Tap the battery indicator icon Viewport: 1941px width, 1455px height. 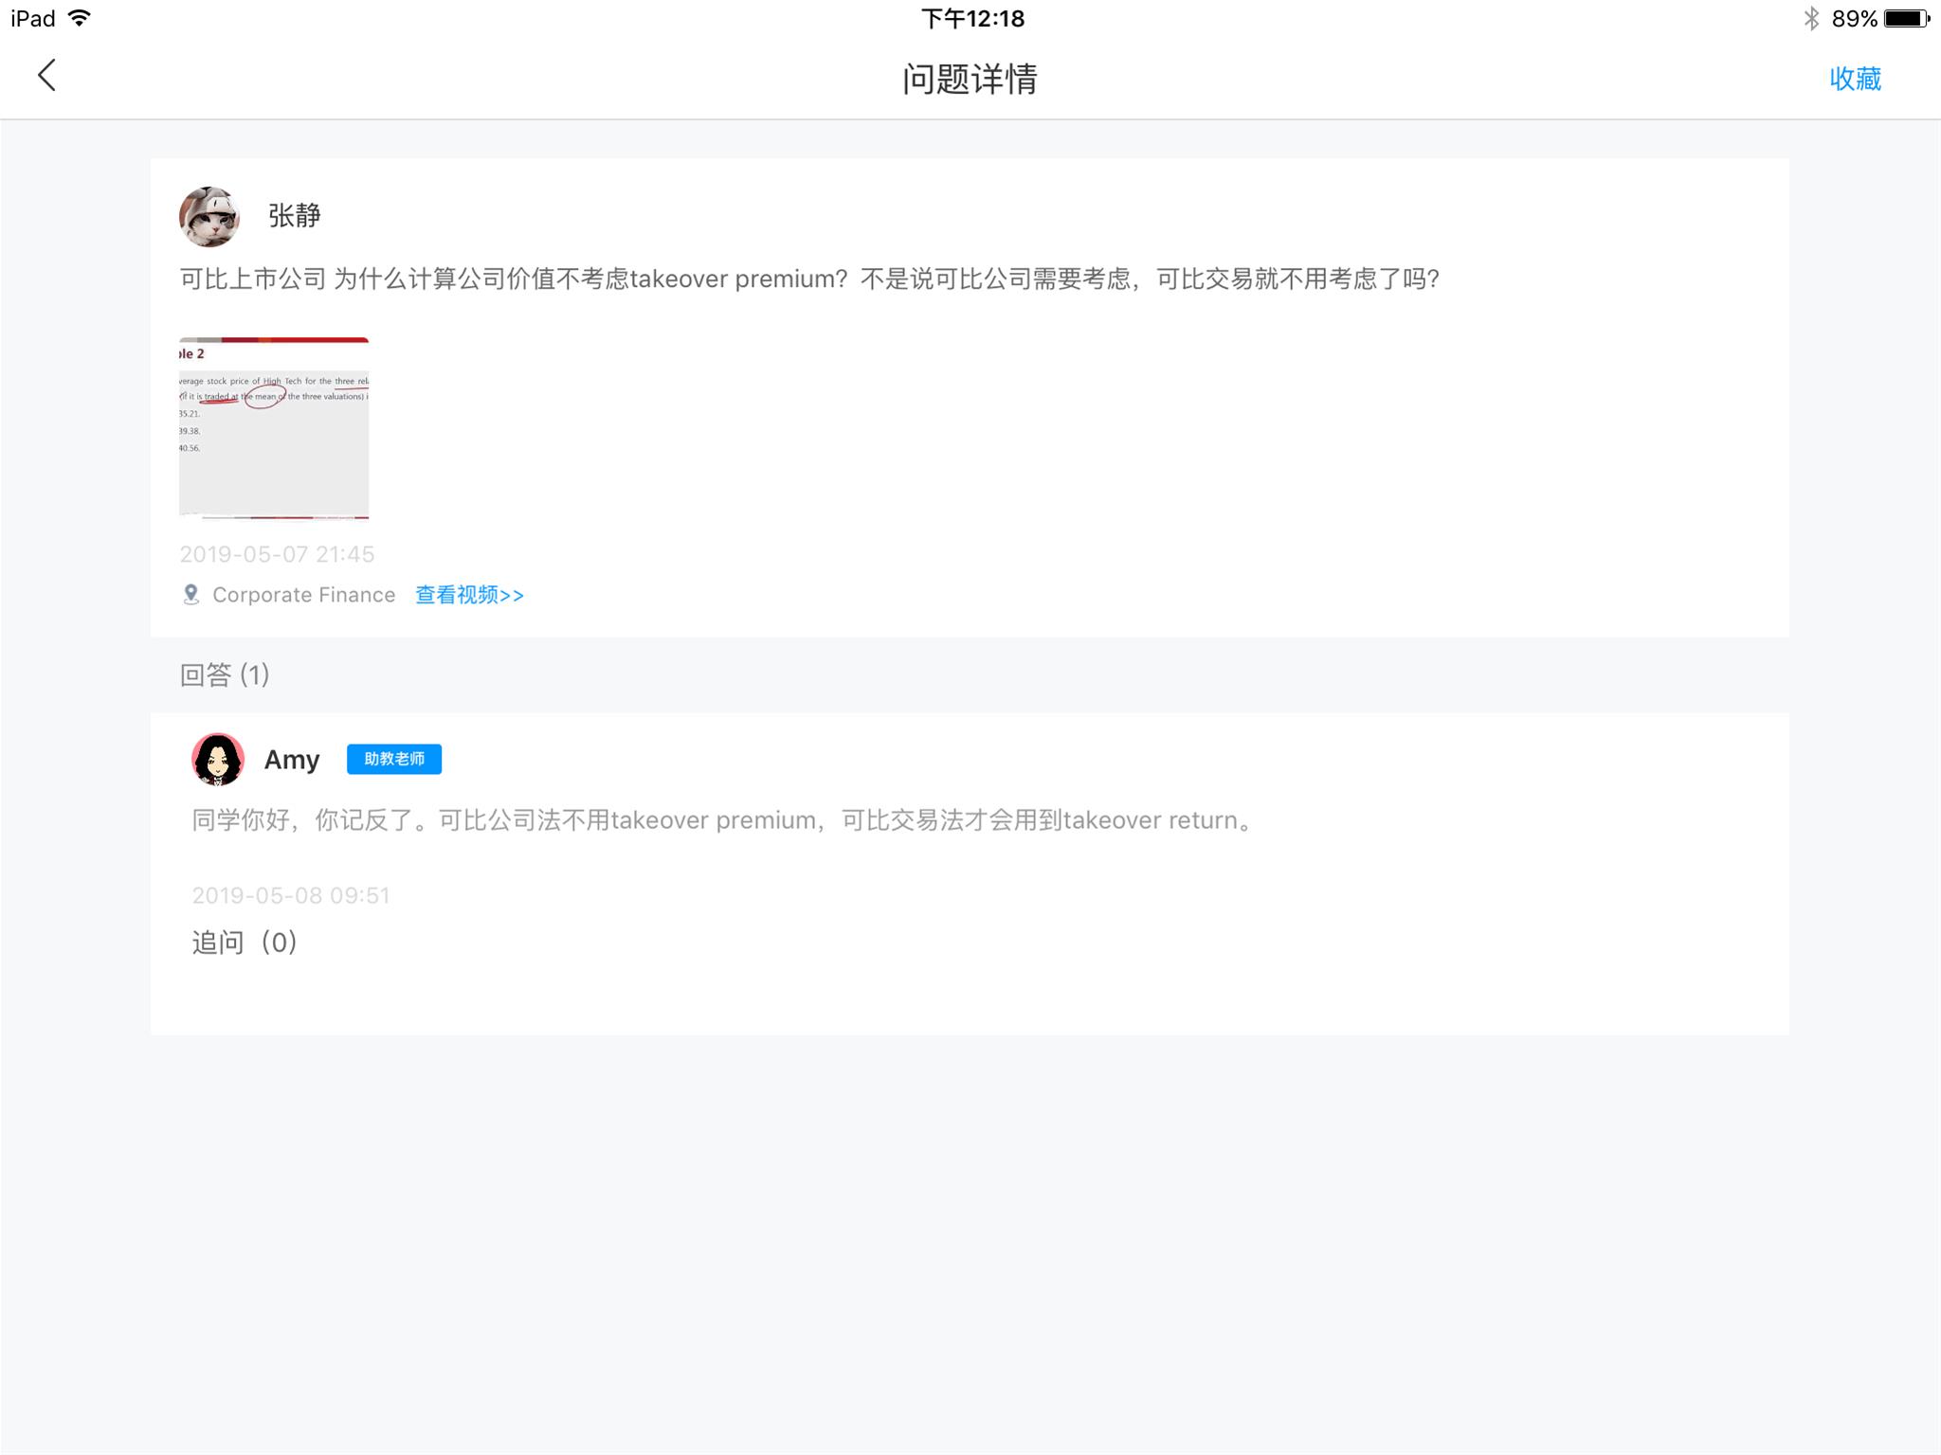coord(1906,18)
